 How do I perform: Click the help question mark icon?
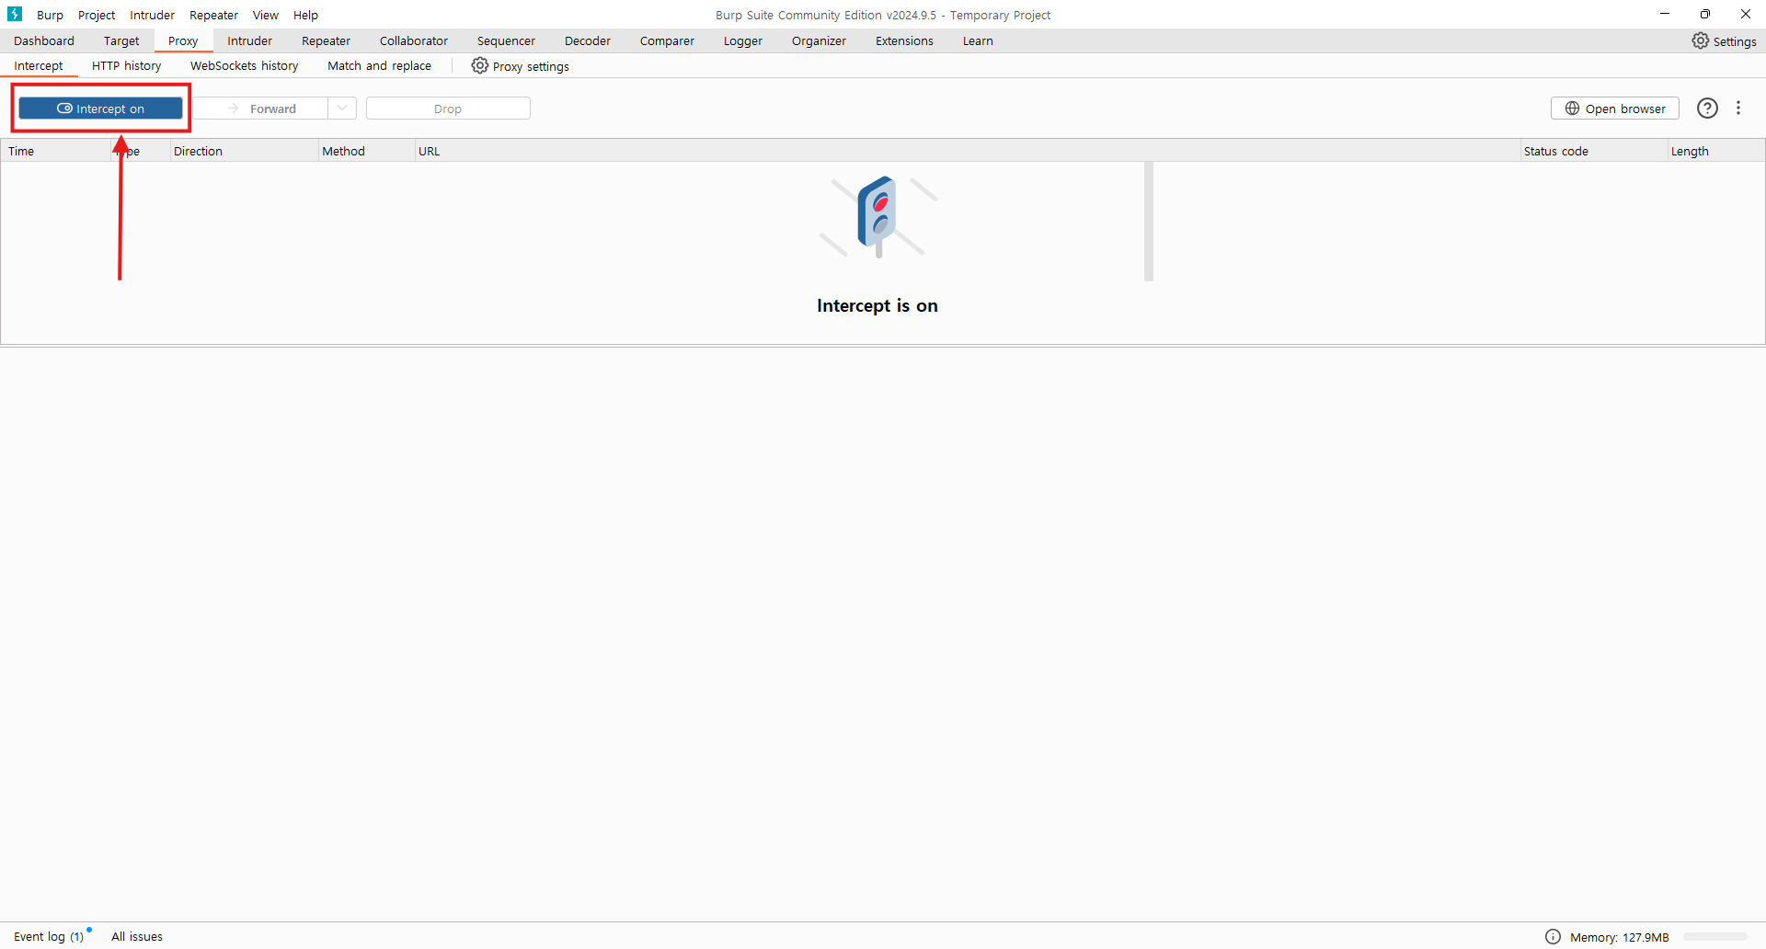[1707, 109]
